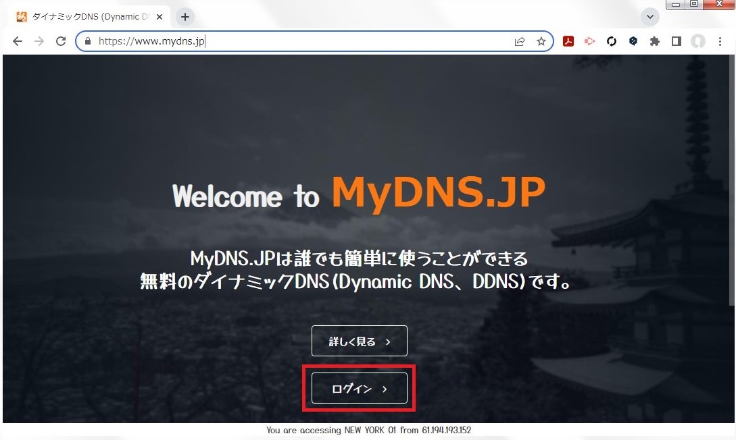Open the puzzle-piece Extensions menu
736x440 pixels.
pyautogui.click(x=654, y=41)
